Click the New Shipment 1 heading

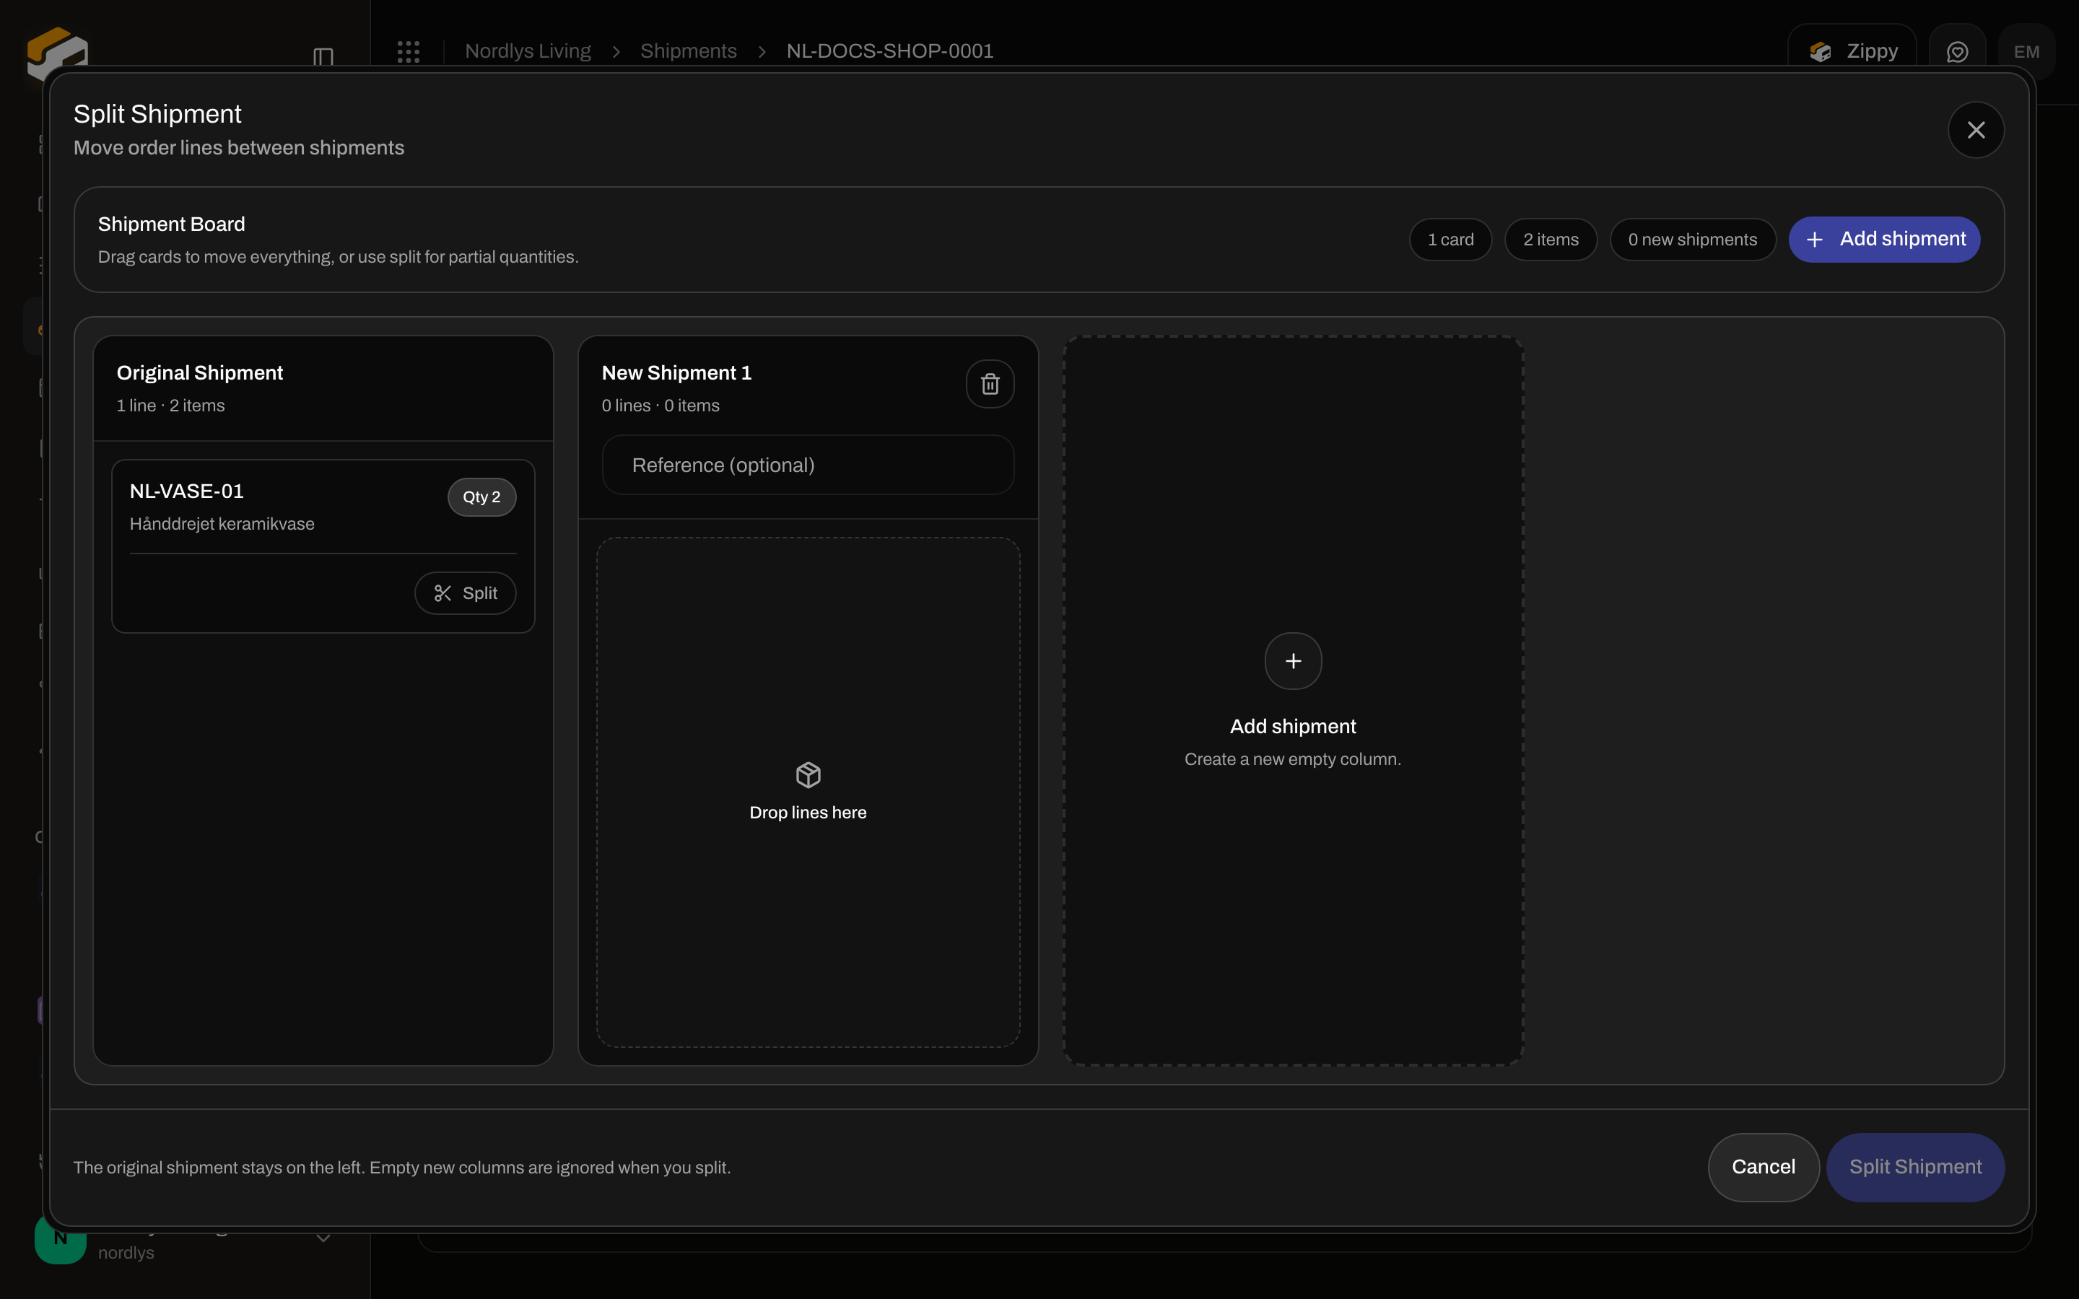click(676, 373)
